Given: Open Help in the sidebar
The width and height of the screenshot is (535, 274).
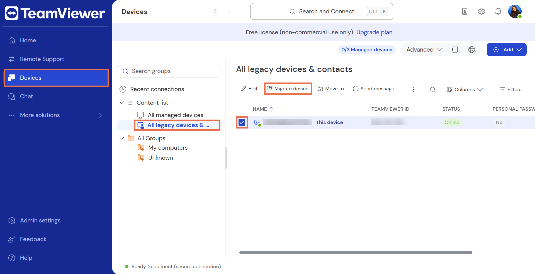Looking at the screenshot, I should [56, 258].
